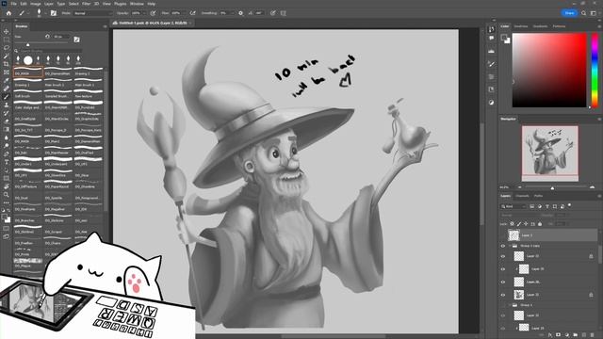
Task: Create a new layer
Action: (x=584, y=335)
